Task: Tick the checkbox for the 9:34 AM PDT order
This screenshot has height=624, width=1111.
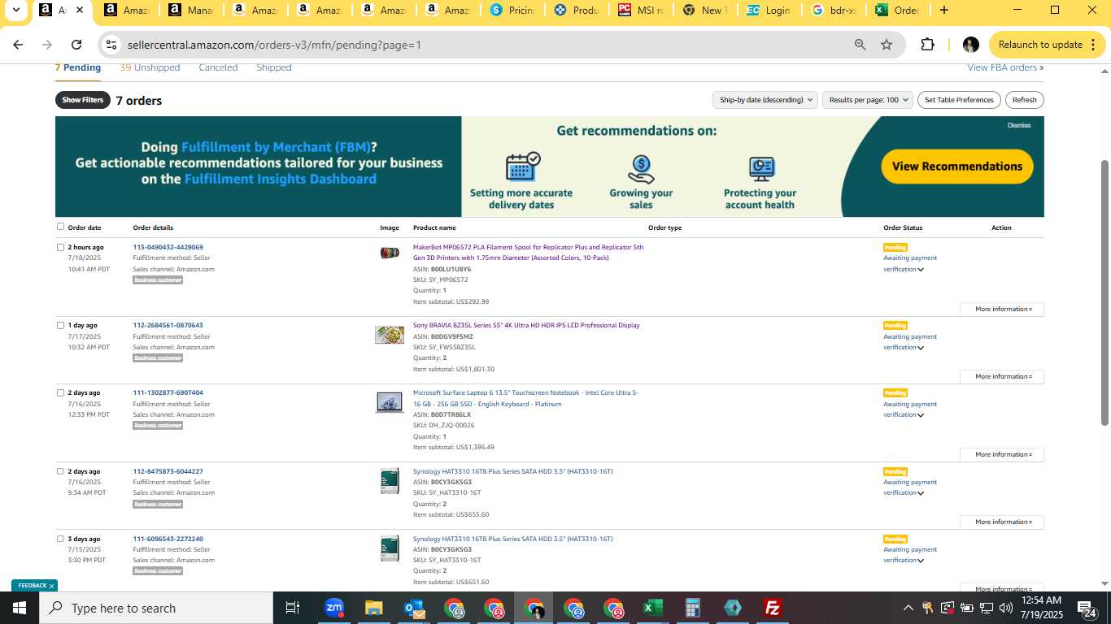Action: pyautogui.click(x=60, y=471)
